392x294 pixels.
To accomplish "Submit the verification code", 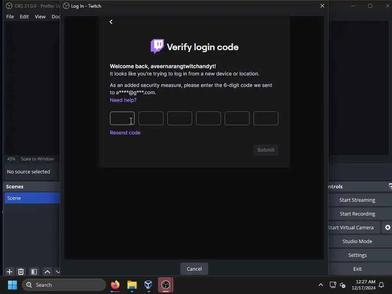I will click(x=266, y=150).
